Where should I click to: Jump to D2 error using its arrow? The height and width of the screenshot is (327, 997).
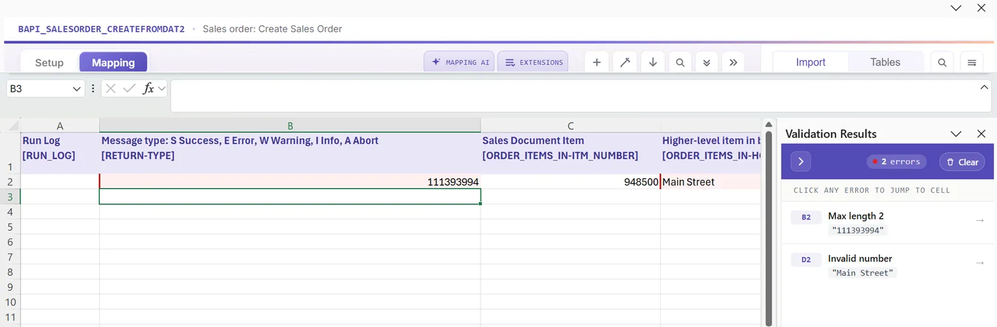[x=979, y=263]
